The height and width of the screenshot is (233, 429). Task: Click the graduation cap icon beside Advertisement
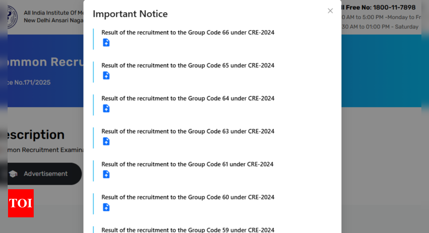(x=13, y=174)
